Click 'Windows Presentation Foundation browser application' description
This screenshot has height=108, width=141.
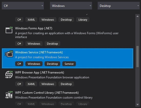point(52,77)
